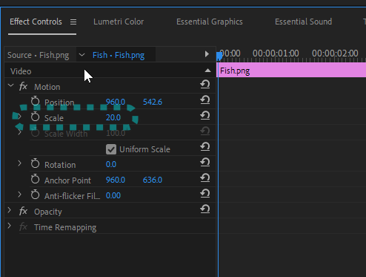Image resolution: width=366 pixels, height=277 pixels.
Task: Expand the Time Remapping section
Action: pyautogui.click(x=10, y=226)
